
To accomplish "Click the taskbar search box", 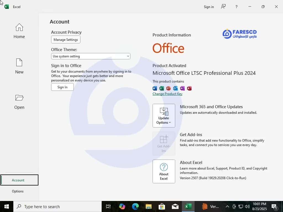I will click(x=57, y=206).
